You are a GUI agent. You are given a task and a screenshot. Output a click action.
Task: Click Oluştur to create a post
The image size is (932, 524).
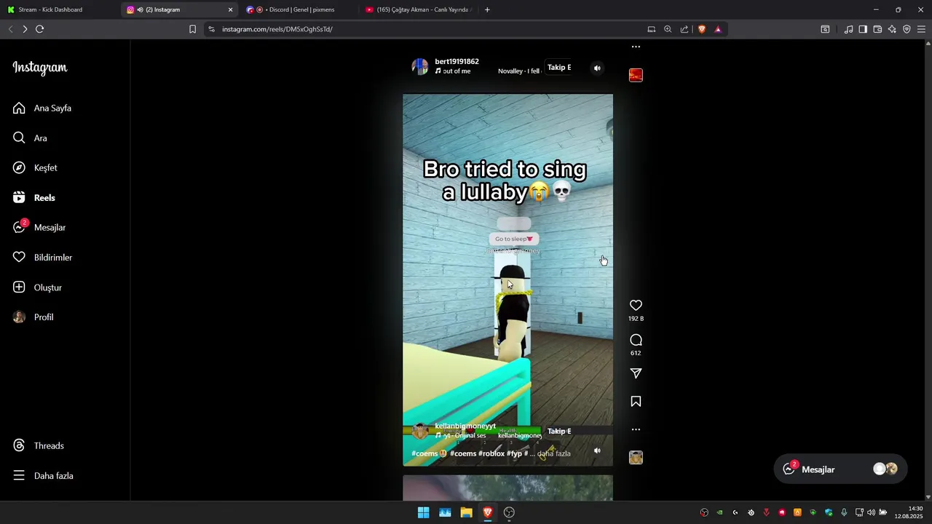pos(37,287)
